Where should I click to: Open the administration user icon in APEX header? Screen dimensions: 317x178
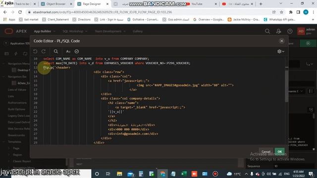pos(278,31)
